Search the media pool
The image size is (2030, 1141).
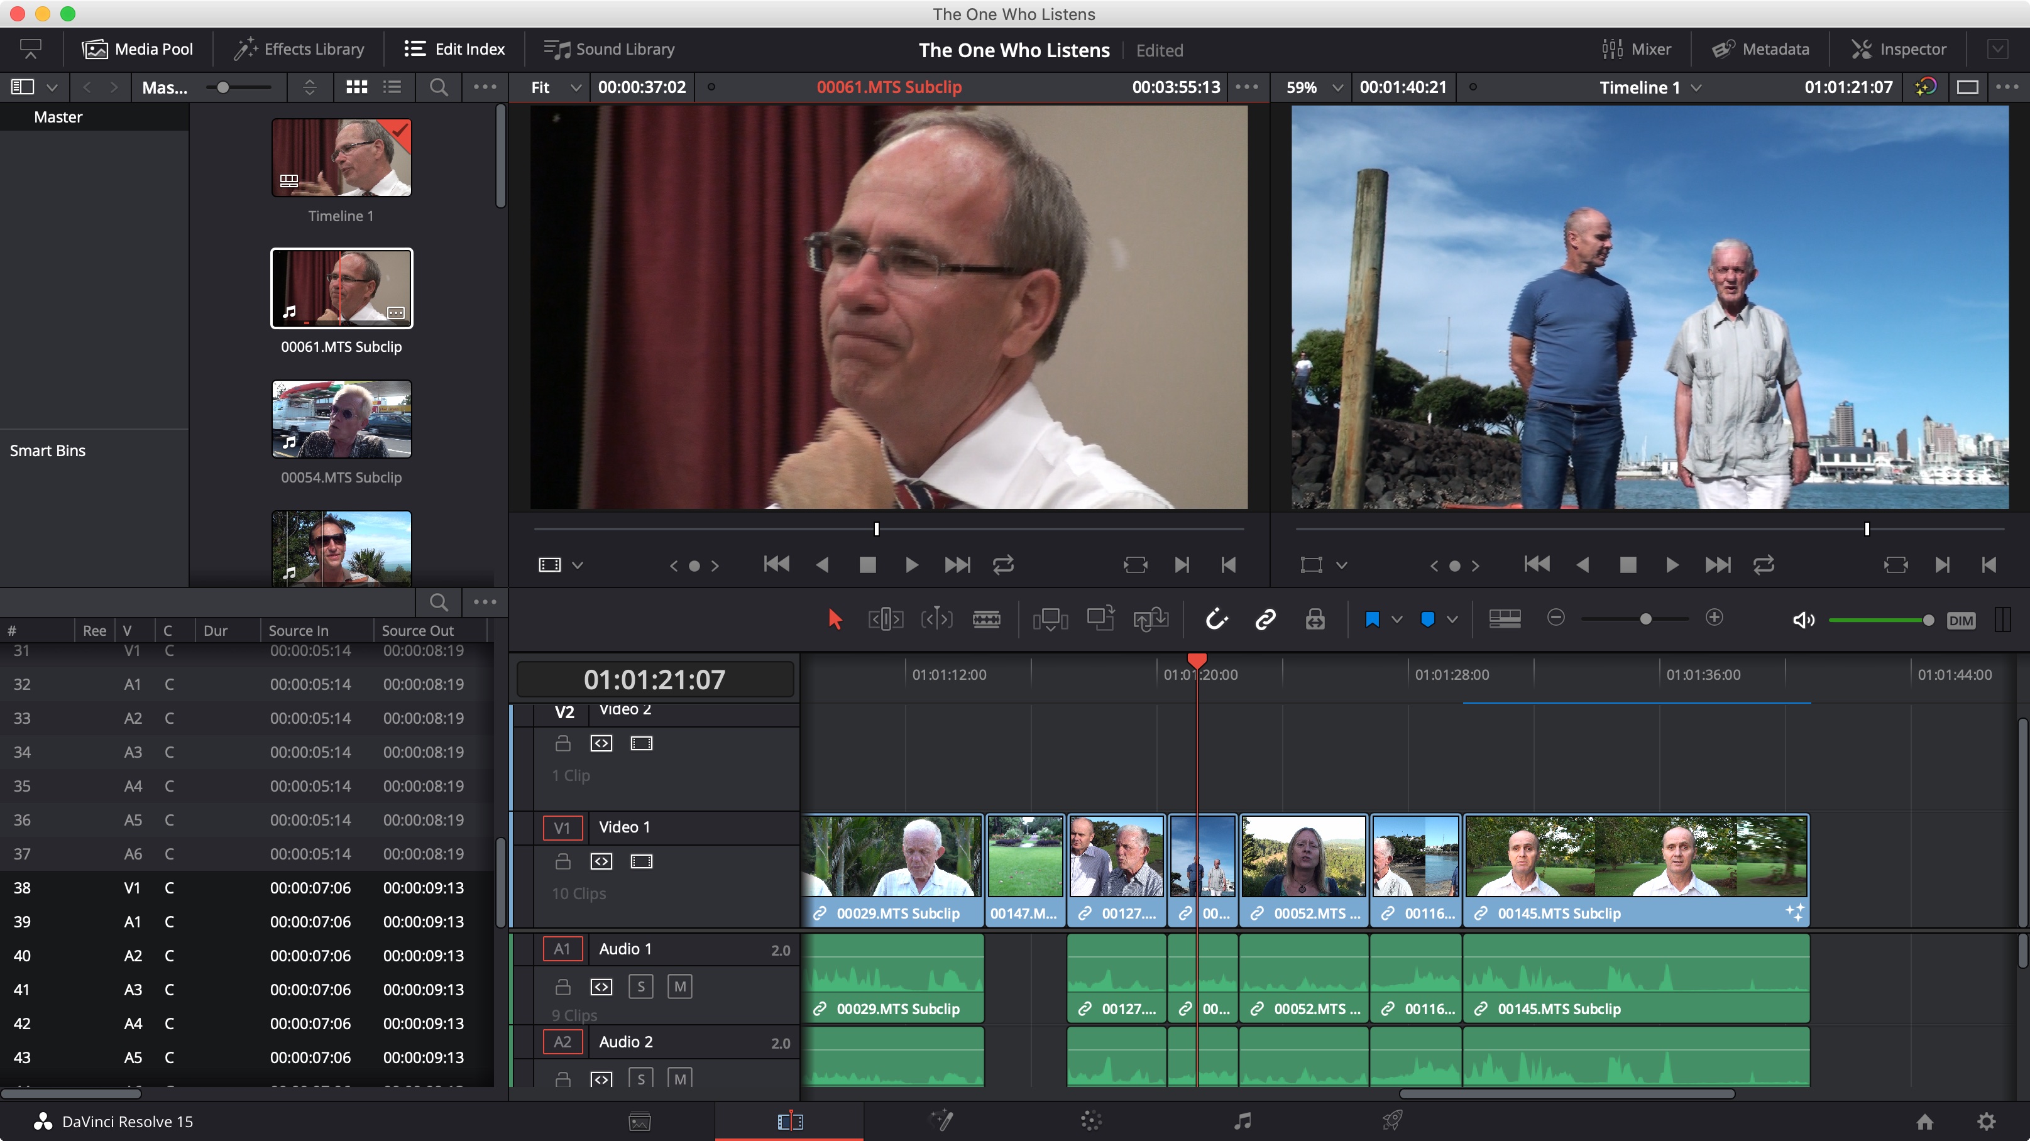coord(439,87)
